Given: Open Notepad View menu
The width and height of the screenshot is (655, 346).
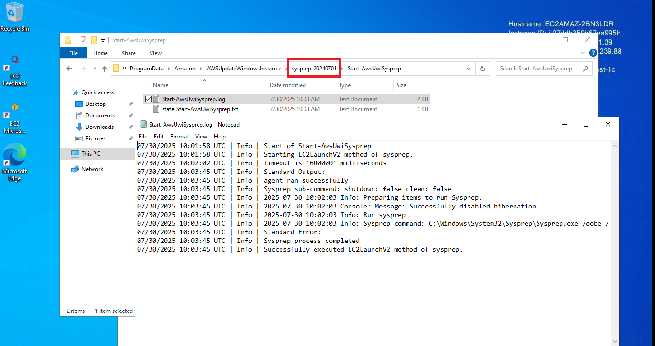Looking at the screenshot, I should 201,137.
